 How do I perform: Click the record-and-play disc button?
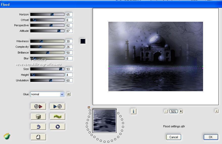(x=38, y=106)
